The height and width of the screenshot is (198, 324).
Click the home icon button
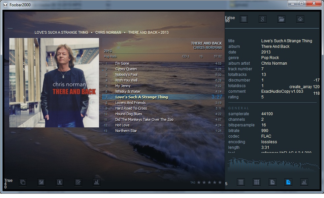pyautogui.click(x=300, y=19)
